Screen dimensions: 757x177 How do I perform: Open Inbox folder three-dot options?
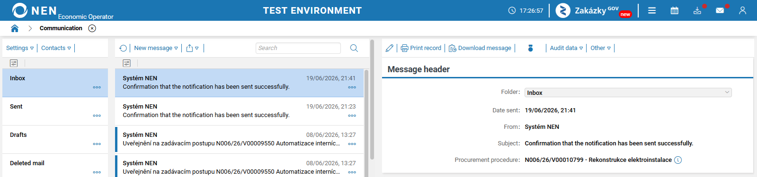[x=97, y=87]
